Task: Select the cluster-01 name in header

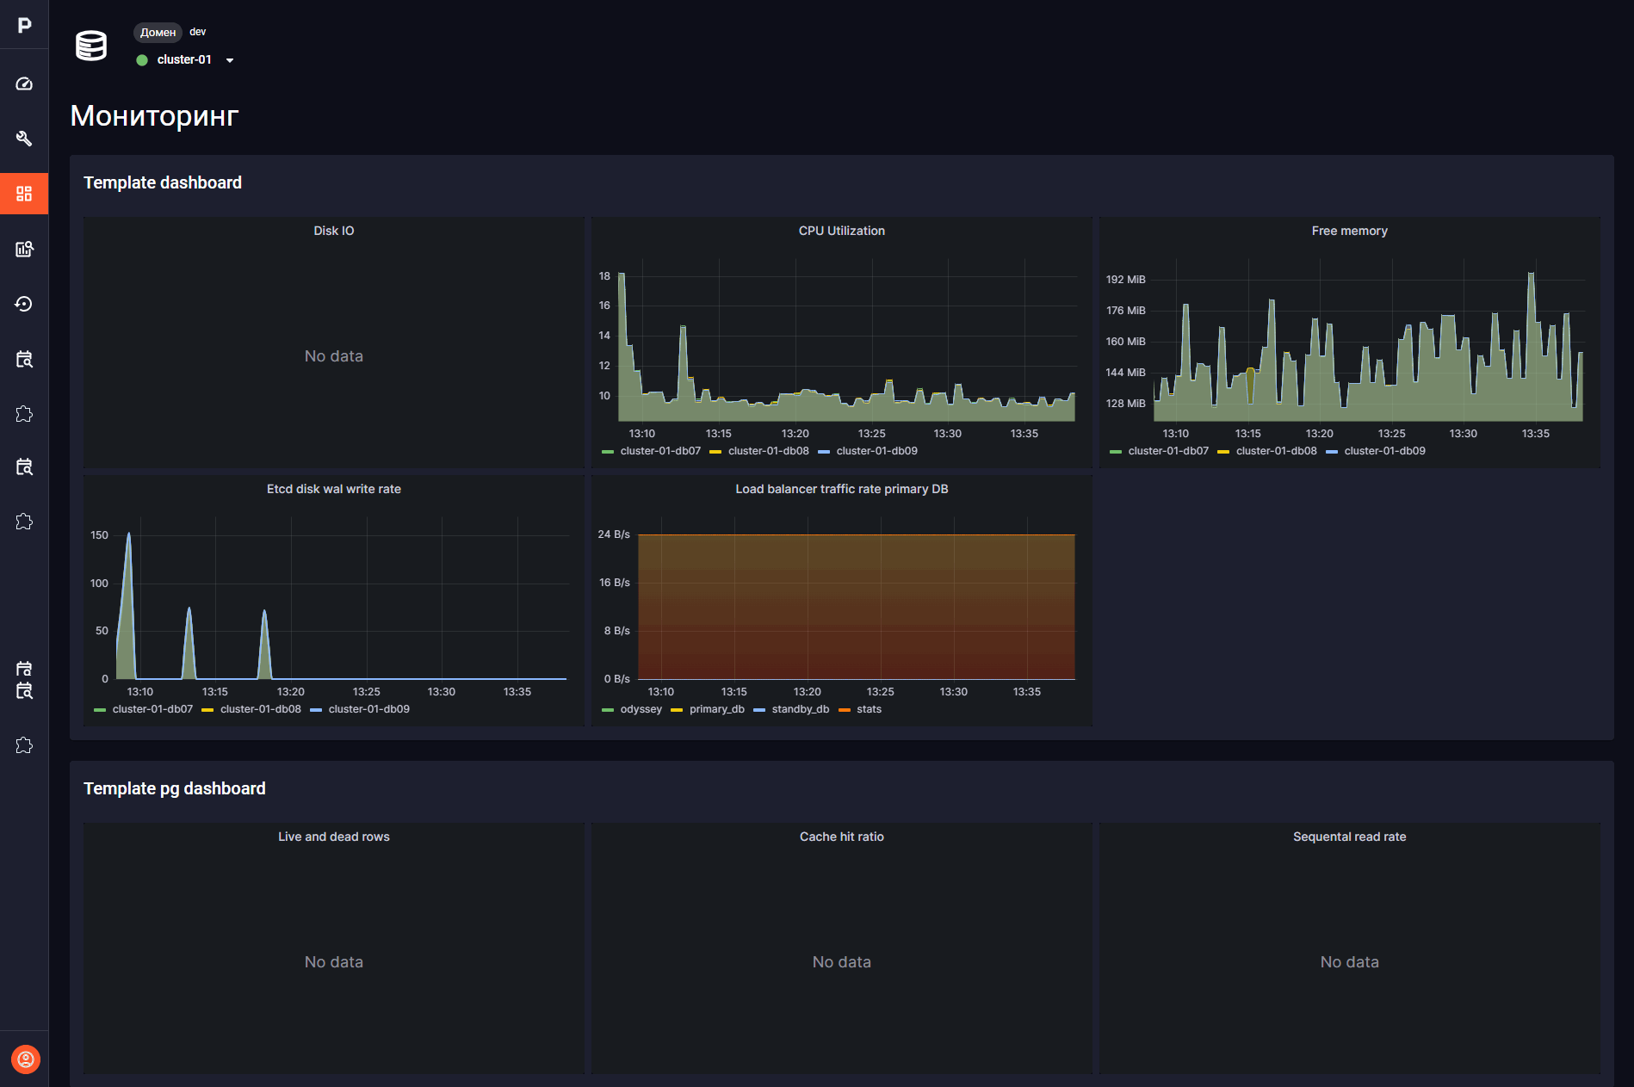Action: point(184,59)
